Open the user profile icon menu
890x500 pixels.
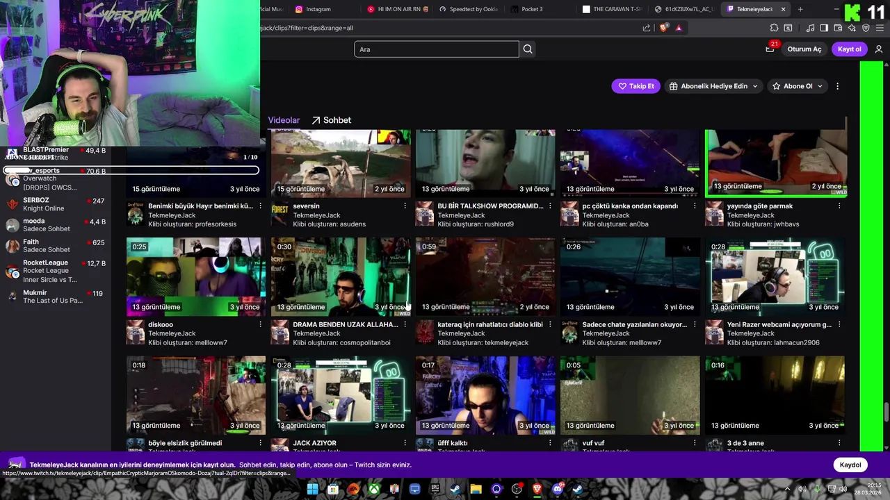click(x=879, y=49)
